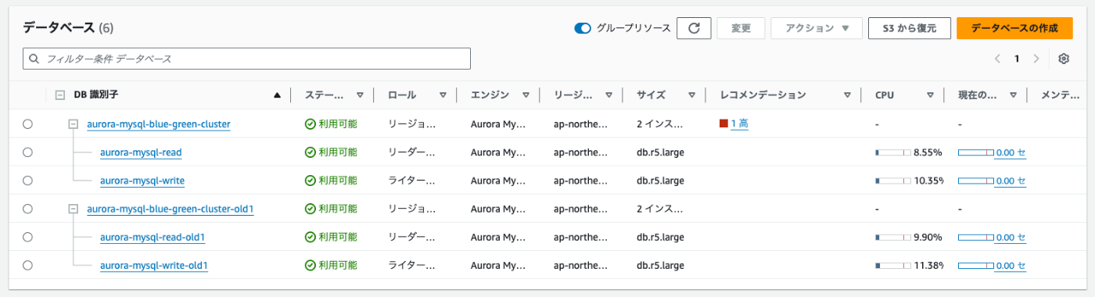This screenshot has height=297, width=1095.
Task: Click the refresh icon button
Action: (694, 28)
